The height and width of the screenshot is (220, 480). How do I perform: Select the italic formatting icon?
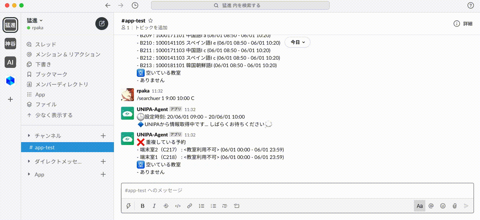154,206
